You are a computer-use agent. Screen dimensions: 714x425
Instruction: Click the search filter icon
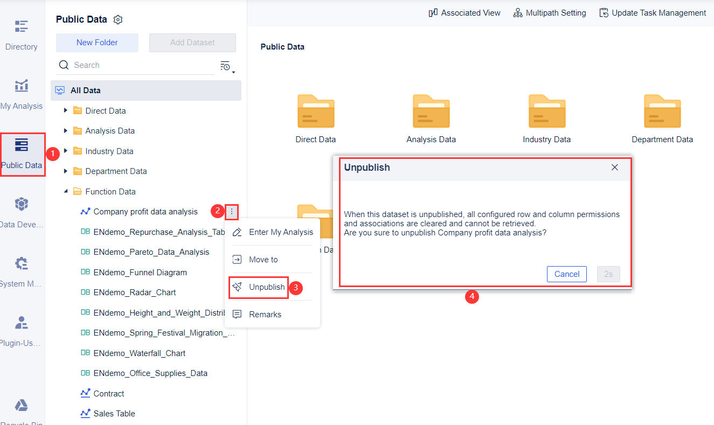coord(226,65)
